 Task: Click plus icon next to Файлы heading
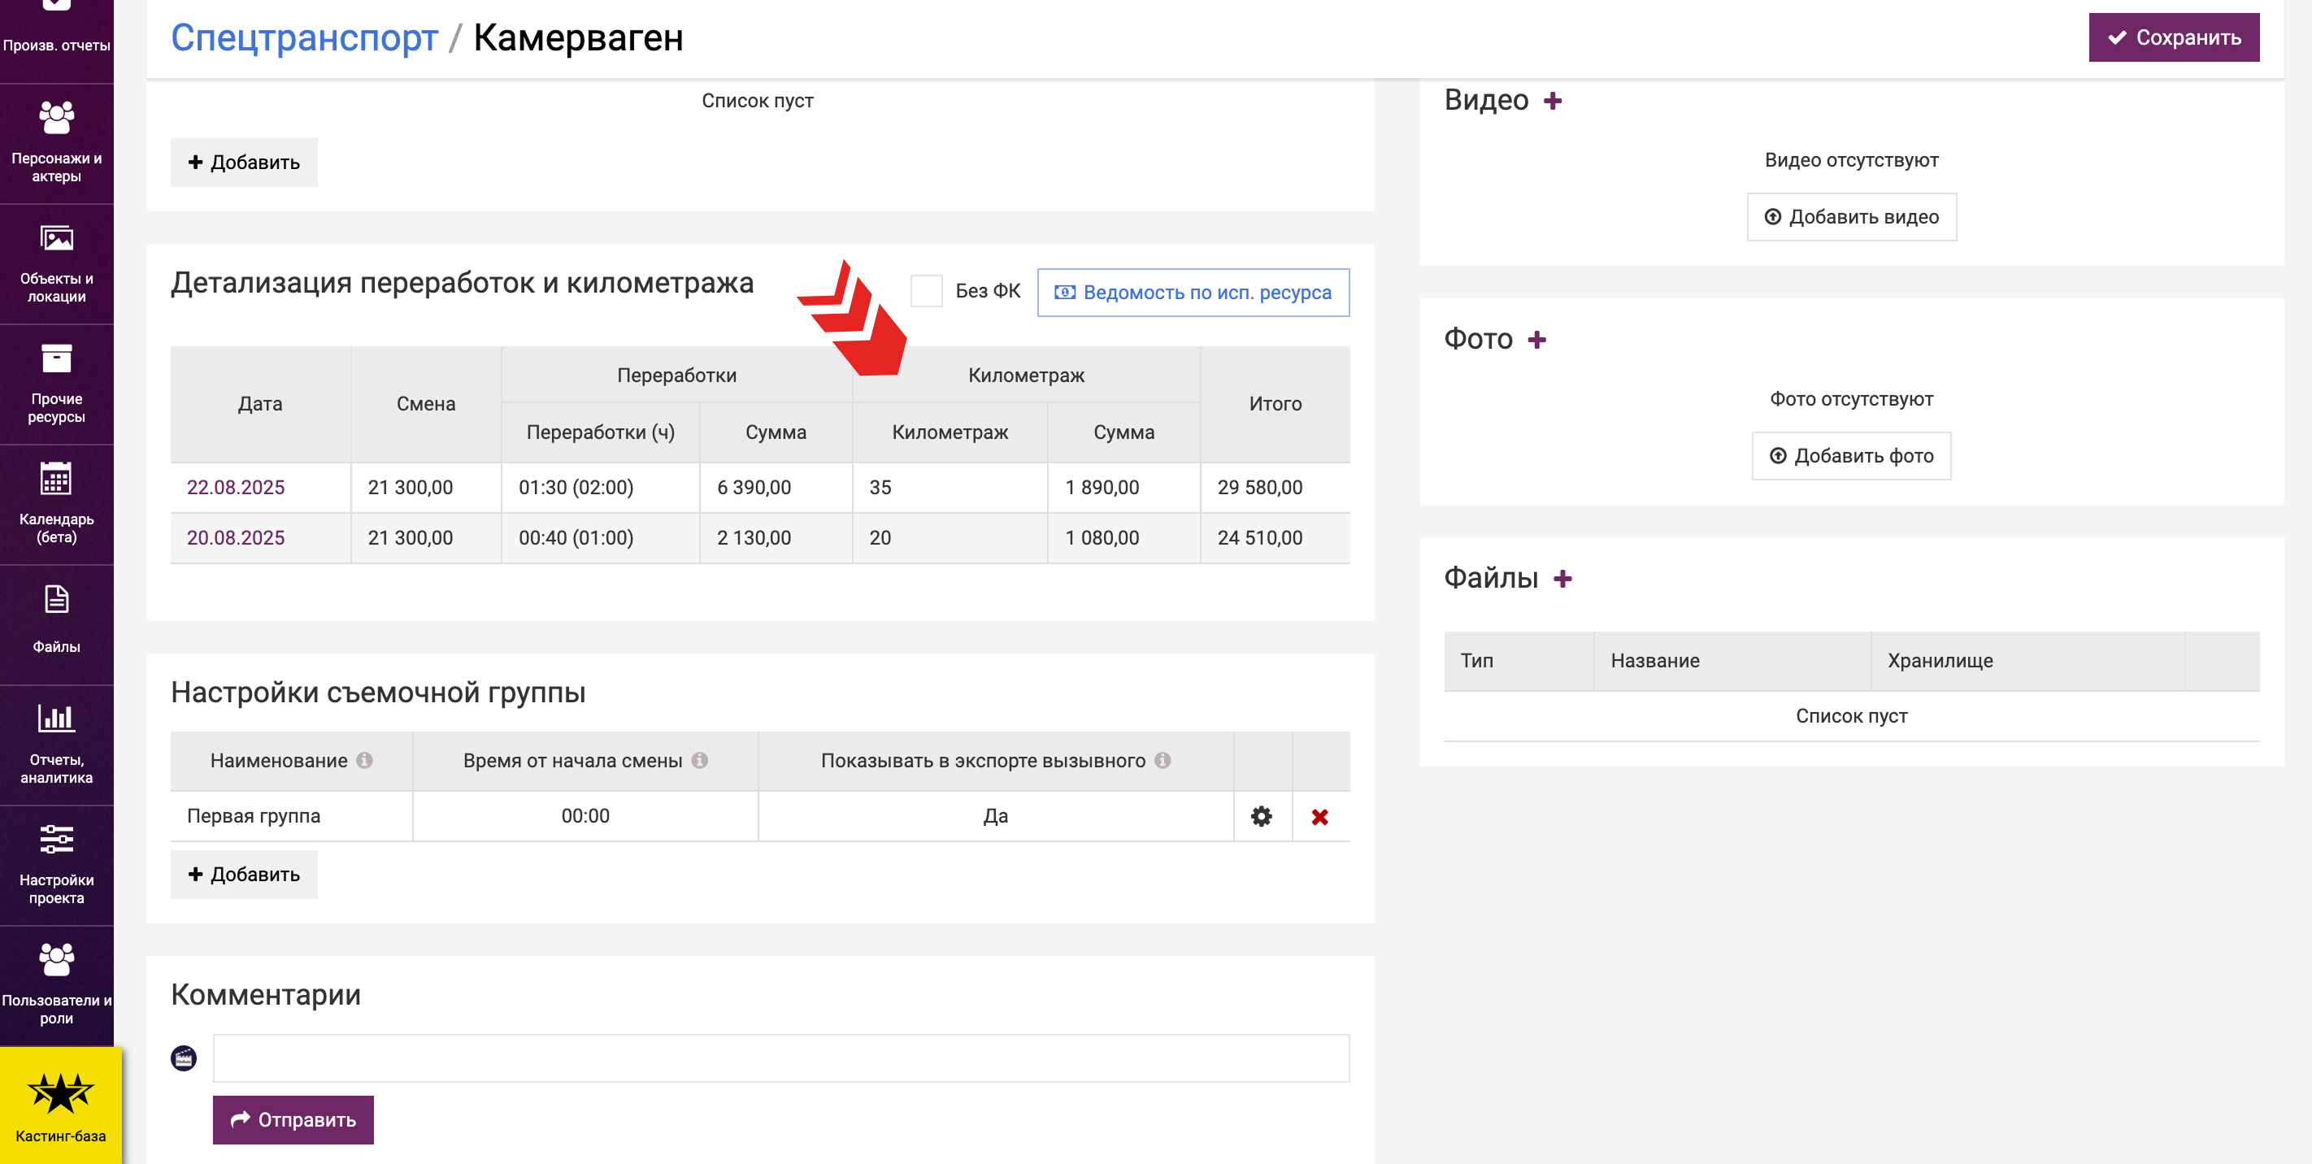click(1562, 579)
